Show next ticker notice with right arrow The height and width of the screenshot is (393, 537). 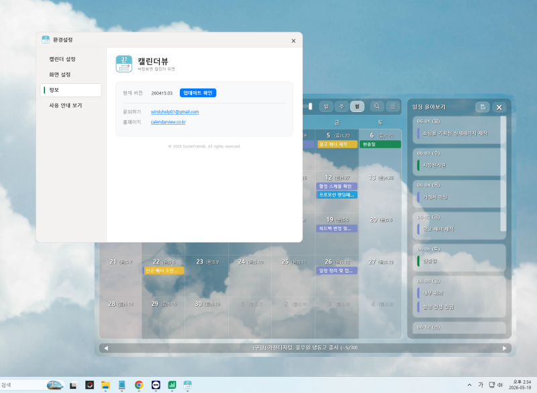505,348
